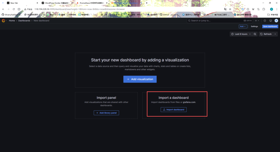Click the Add library panel button

coord(106,113)
